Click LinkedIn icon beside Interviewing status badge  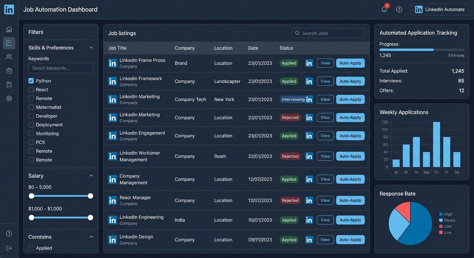pyautogui.click(x=309, y=99)
